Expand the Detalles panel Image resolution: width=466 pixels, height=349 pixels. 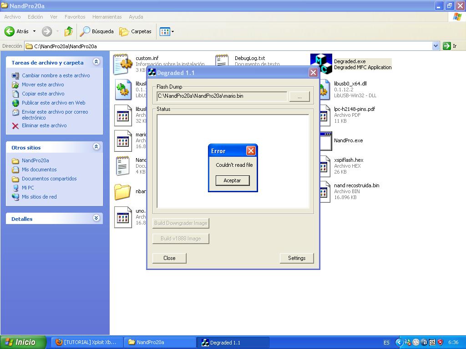(x=96, y=219)
